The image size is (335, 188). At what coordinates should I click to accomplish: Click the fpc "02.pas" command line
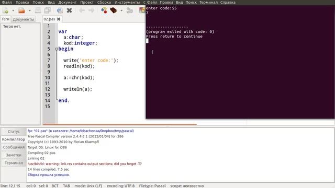81,131
